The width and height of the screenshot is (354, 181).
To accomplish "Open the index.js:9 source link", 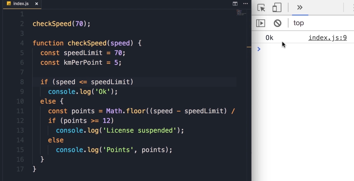I will (327, 38).
